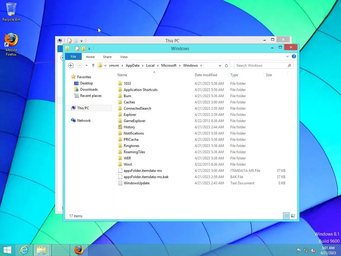
Task: Open Firefox from the taskbar
Action: pyautogui.click(x=79, y=250)
